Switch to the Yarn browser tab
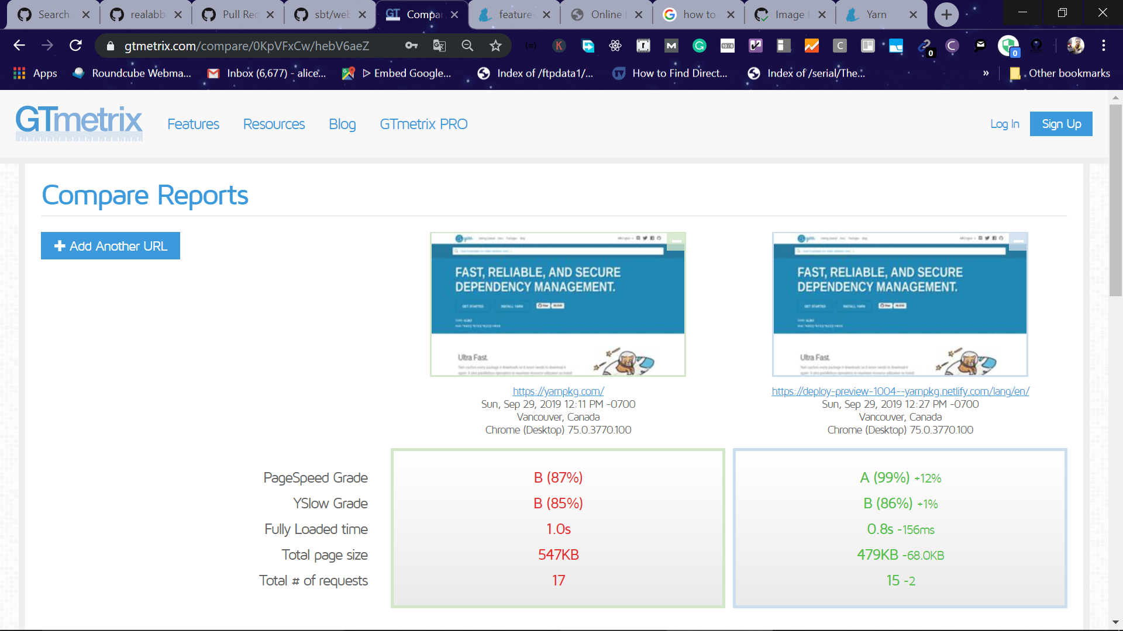The image size is (1123, 631). pyautogui.click(x=876, y=15)
